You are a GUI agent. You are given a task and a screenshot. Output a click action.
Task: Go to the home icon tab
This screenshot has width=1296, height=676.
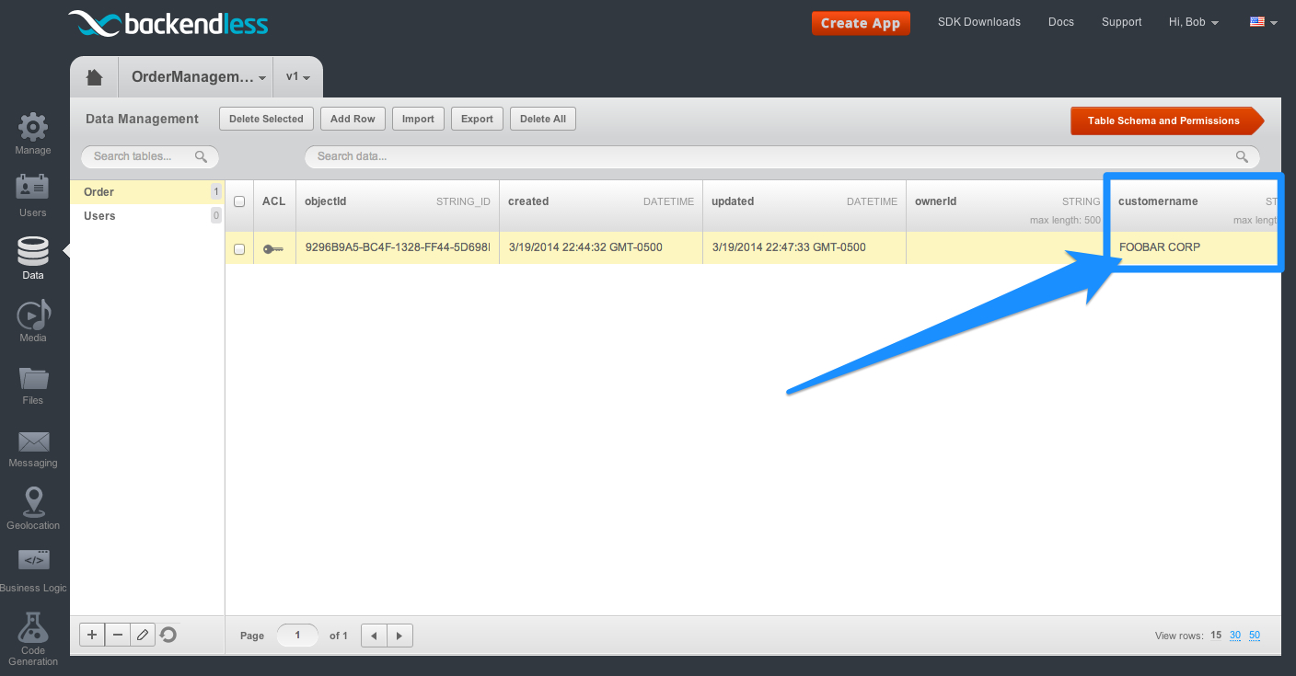pyautogui.click(x=94, y=77)
